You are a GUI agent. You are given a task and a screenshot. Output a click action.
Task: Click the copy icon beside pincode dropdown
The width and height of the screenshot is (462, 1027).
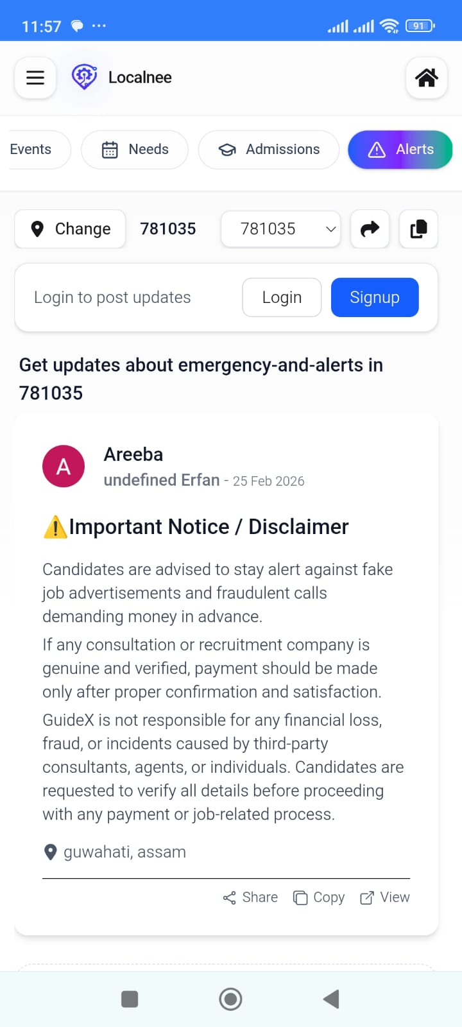pos(418,229)
